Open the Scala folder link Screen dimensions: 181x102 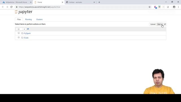(x=26, y=38)
